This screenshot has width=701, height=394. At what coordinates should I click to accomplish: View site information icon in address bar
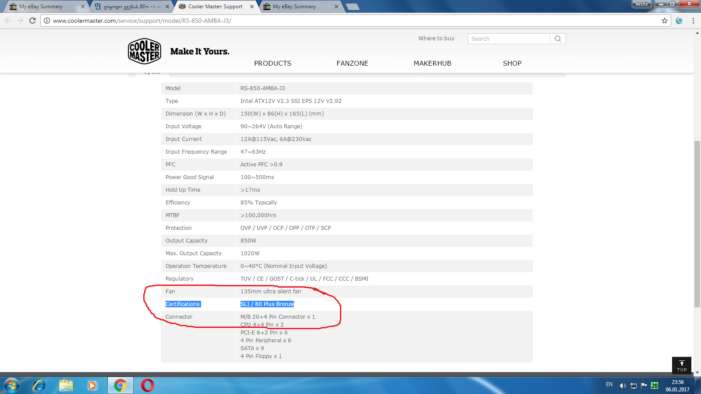[47, 21]
